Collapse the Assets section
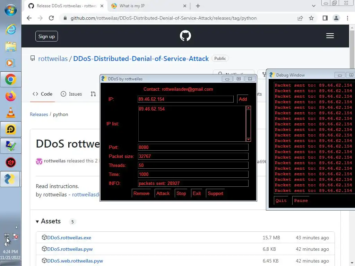The image size is (355, 266). [48, 221]
